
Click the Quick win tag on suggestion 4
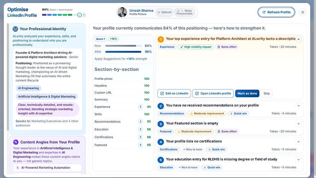click(216, 149)
